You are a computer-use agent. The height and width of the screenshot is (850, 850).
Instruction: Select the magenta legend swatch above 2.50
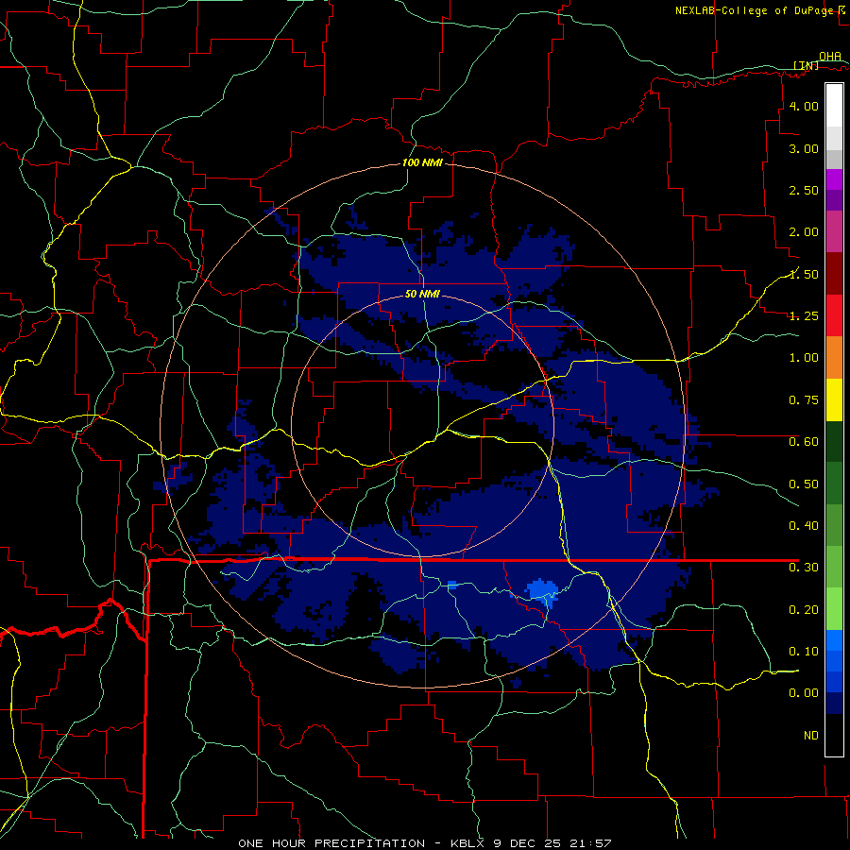(x=834, y=179)
